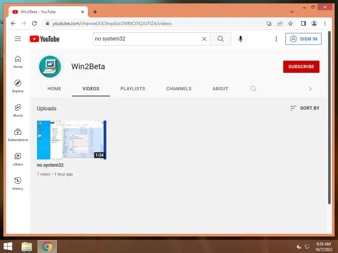Open a new Chrome tab
Viewport: 338px width, 253px height.
(95, 12)
